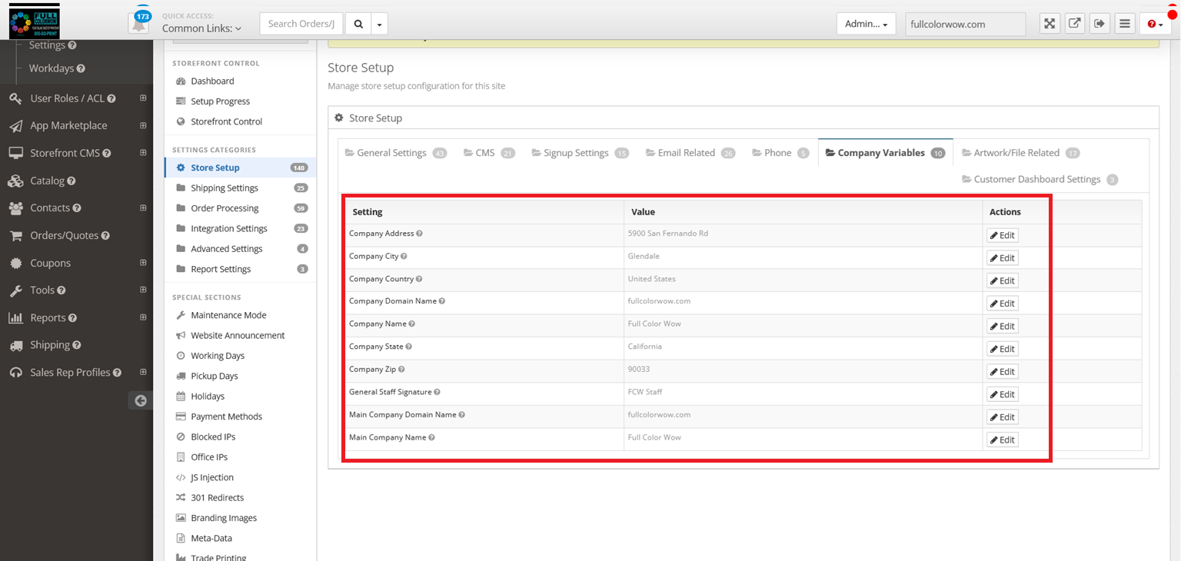This screenshot has height=561, width=1181.
Task: Open the Admin user dropdown
Action: 866,24
